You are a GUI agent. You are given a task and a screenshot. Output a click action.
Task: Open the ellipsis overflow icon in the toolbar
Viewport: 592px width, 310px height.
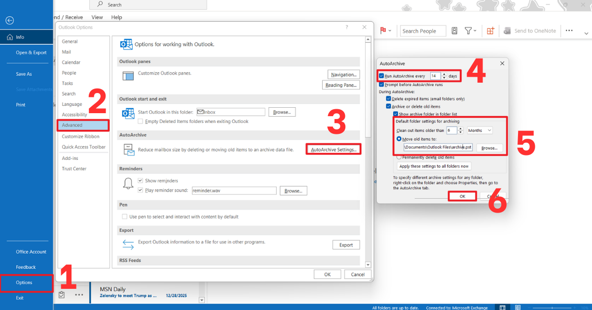click(569, 31)
